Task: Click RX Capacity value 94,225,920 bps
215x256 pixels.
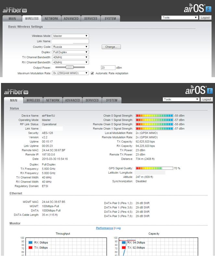Action: click(145, 146)
